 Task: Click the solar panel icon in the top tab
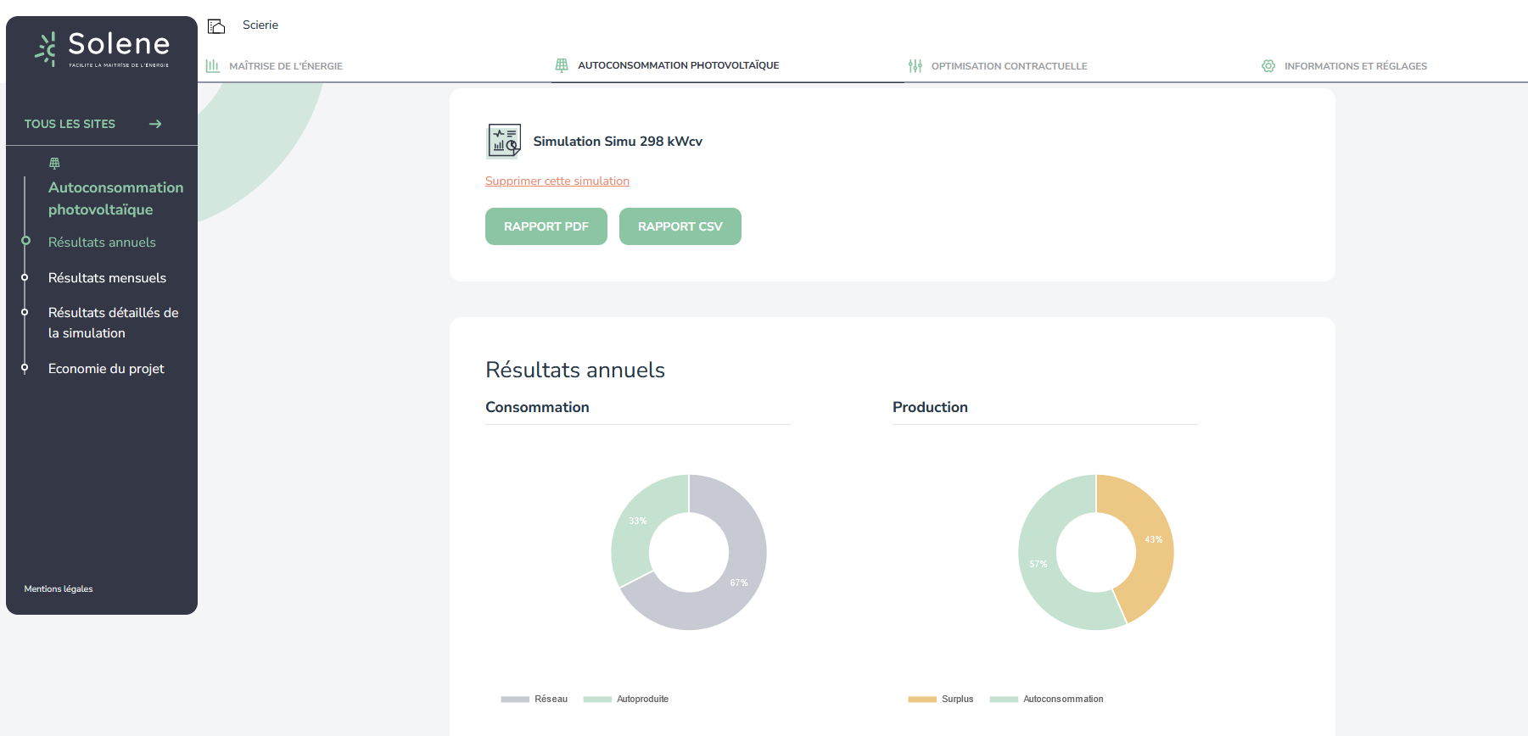[x=562, y=65]
